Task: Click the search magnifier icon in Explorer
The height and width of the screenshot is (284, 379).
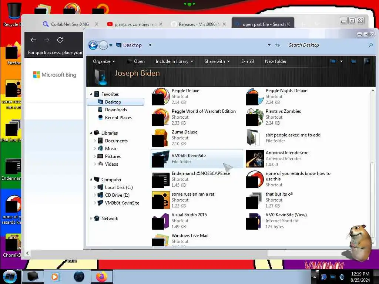Action: [370, 45]
